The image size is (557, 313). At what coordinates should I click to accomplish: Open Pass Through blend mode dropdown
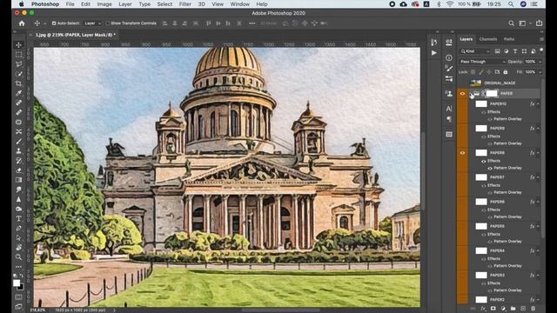(482, 62)
